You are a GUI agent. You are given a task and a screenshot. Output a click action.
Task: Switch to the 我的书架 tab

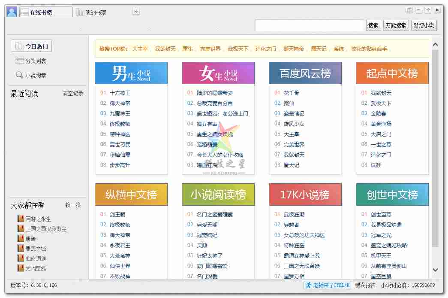click(91, 12)
